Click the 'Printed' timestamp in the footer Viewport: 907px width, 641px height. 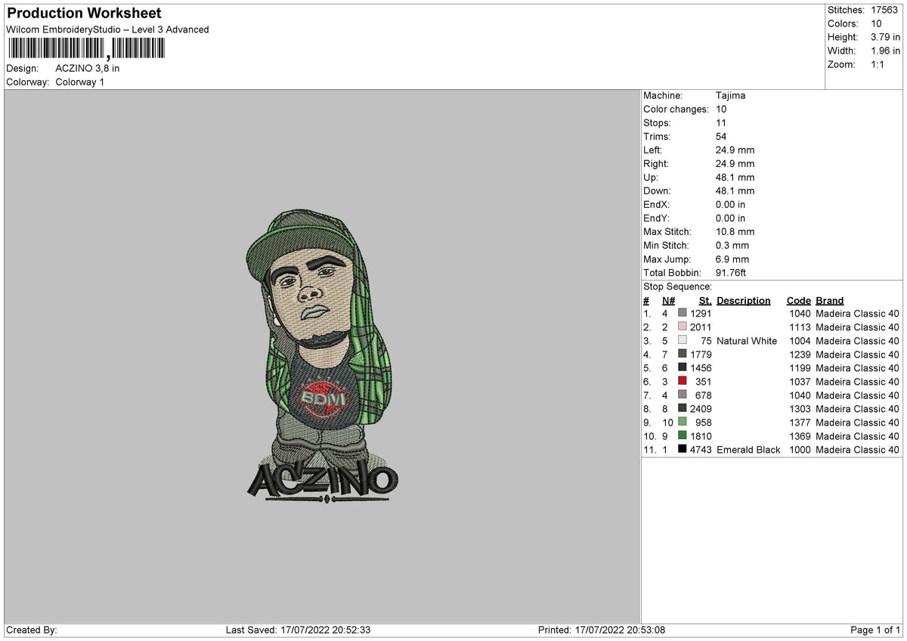coord(602,630)
